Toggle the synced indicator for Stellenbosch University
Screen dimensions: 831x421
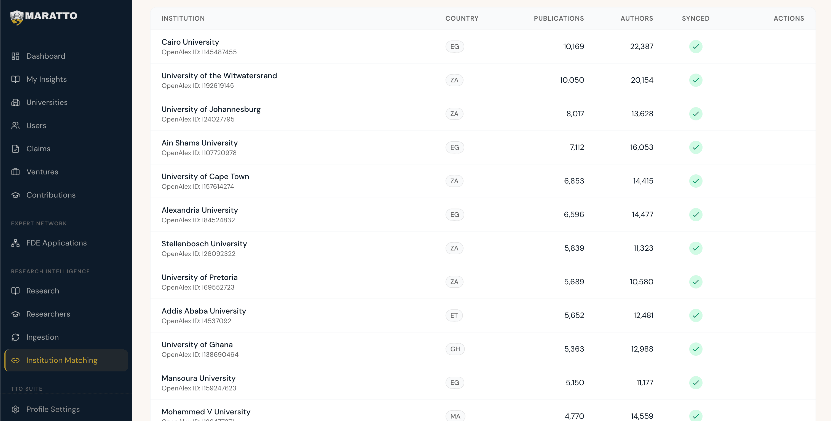(x=696, y=248)
